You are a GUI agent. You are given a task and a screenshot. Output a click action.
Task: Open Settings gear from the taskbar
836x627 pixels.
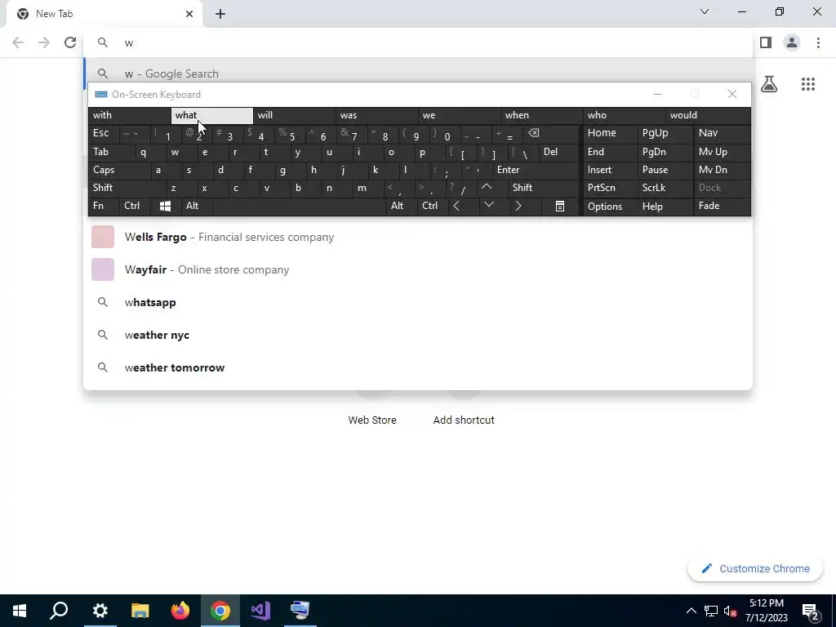click(100, 611)
